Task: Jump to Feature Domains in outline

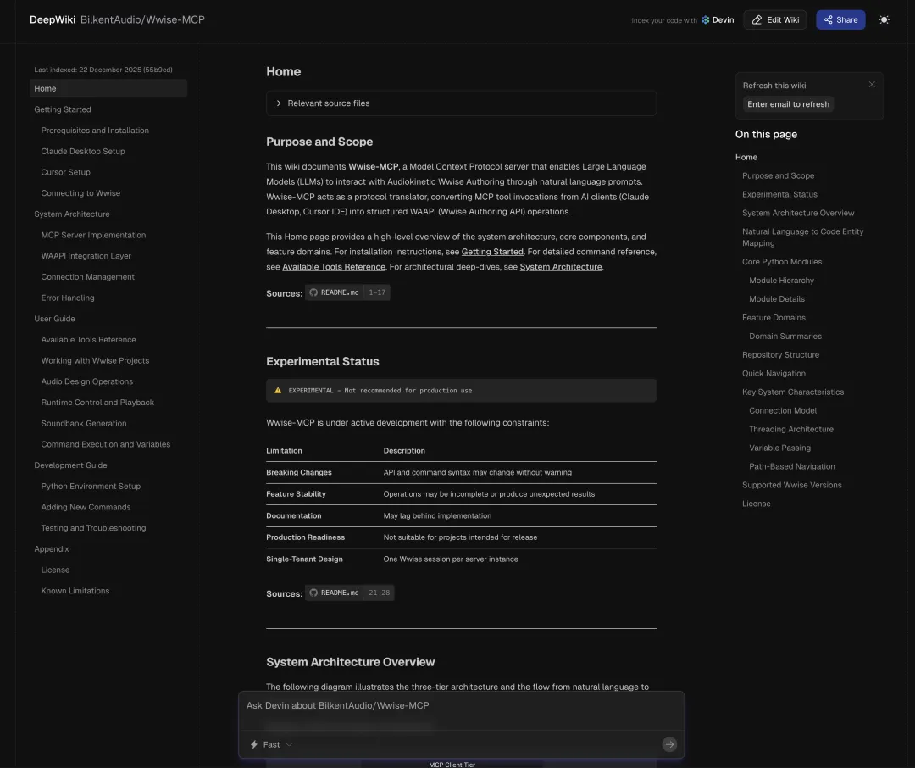Action: [774, 318]
